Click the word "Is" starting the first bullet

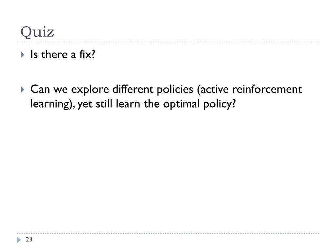click(34, 54)
